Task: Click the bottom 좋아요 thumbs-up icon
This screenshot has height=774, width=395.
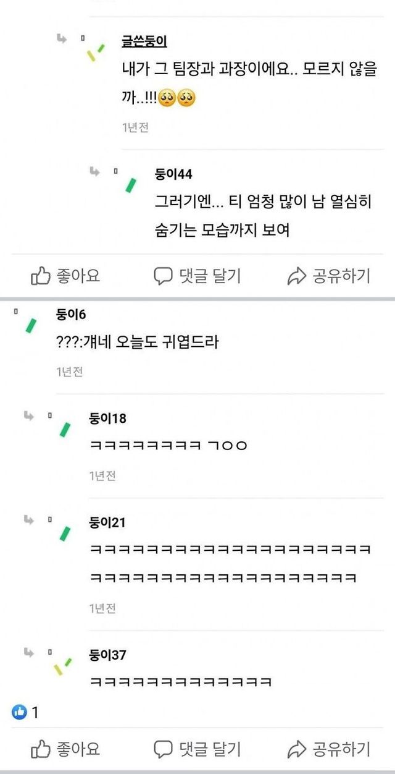Action: (41, 749)
